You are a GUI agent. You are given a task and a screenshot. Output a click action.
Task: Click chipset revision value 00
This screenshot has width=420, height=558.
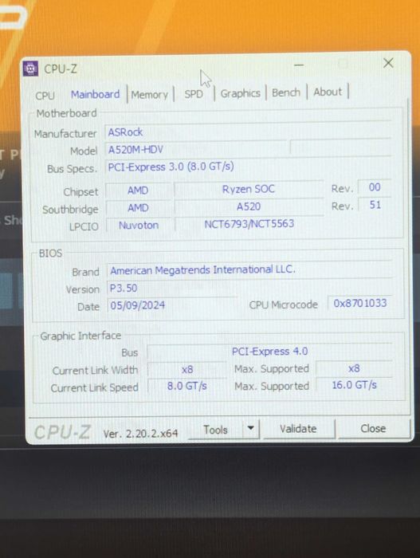tap(375, 187)
